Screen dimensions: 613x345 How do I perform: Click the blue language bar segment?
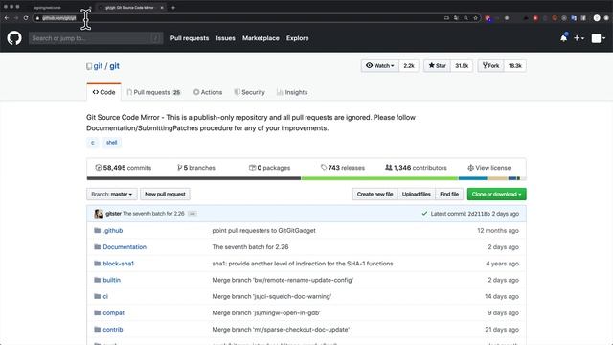coord(472,178)
